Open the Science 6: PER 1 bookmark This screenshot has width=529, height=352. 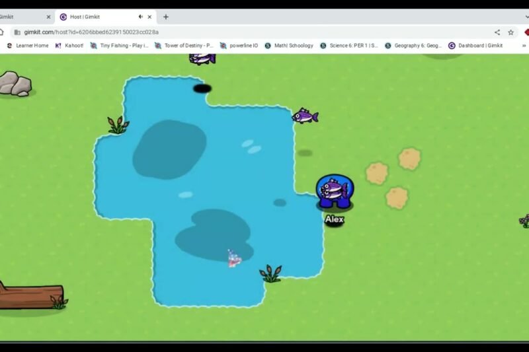(x=349, y=46)
